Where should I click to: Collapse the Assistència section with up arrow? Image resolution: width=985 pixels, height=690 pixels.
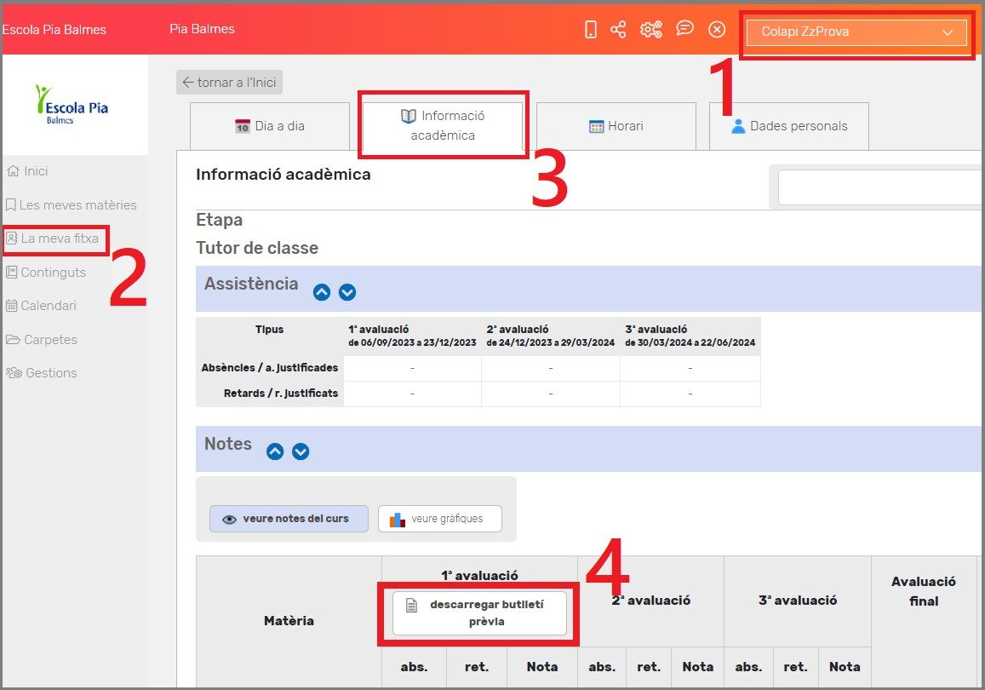point(322,292)
